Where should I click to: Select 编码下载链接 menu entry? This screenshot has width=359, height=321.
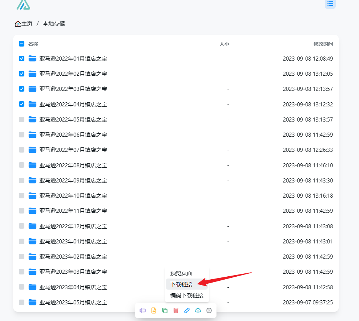[187, 296]
